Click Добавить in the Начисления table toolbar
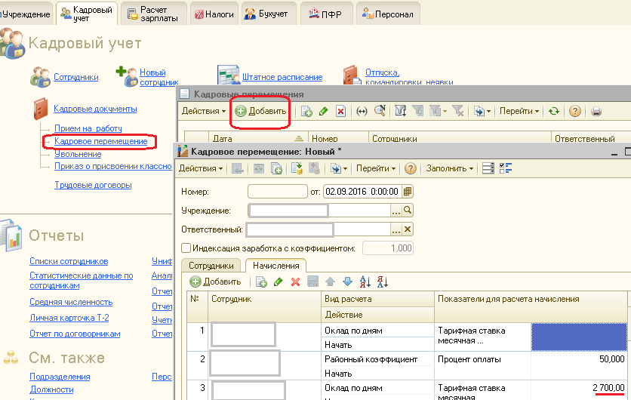Screen dimensions: 631x400 (x=215, y=282)
